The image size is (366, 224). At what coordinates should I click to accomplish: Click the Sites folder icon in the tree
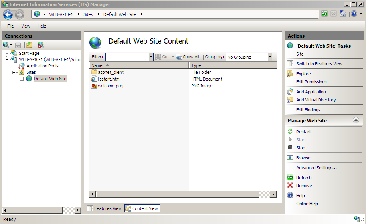point(22,72)
